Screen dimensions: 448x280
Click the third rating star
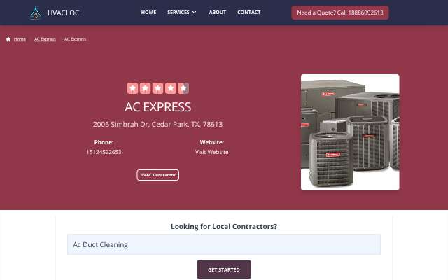point(157,88)
